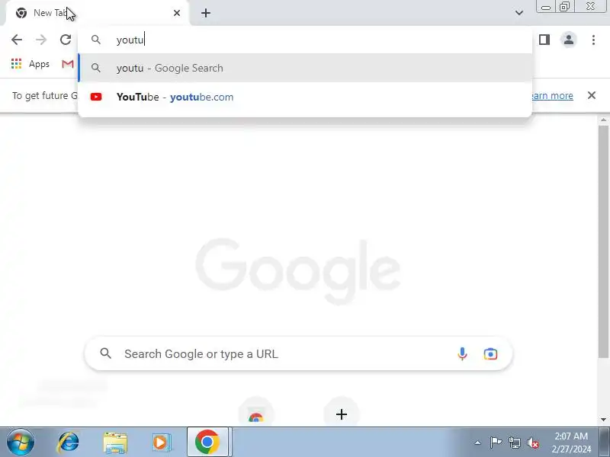The height and width of the screenshot is (457, 610).
Task: Click the 'Learn more' link
Action: tap(551, 96)
